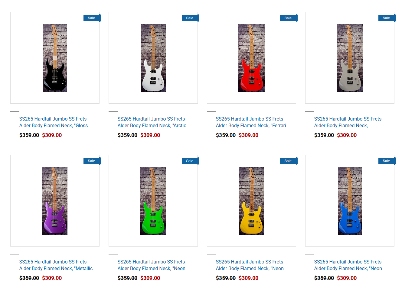Click the 'Gloss' SS265 Hardtail product title link
This screenshot has height=281, width=415.
(x=54, y=122)
